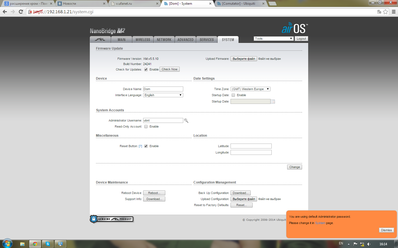Click the Reboot... button
398x248 pixels.
pos(154,193)
